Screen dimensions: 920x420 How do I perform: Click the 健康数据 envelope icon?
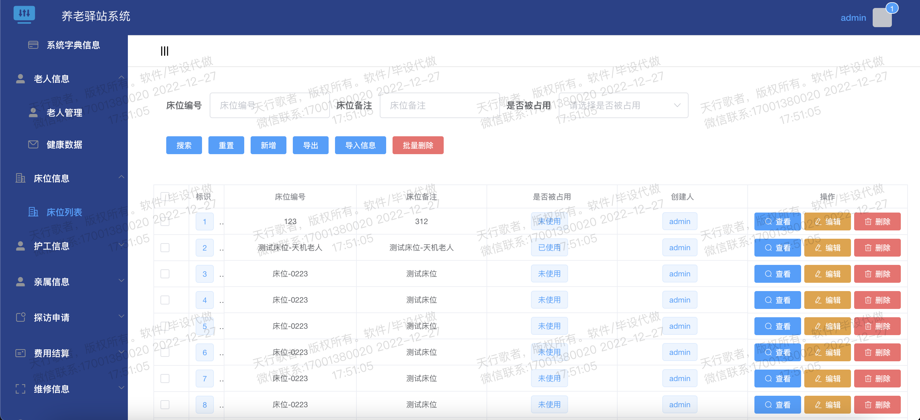(x=33, y=144)
